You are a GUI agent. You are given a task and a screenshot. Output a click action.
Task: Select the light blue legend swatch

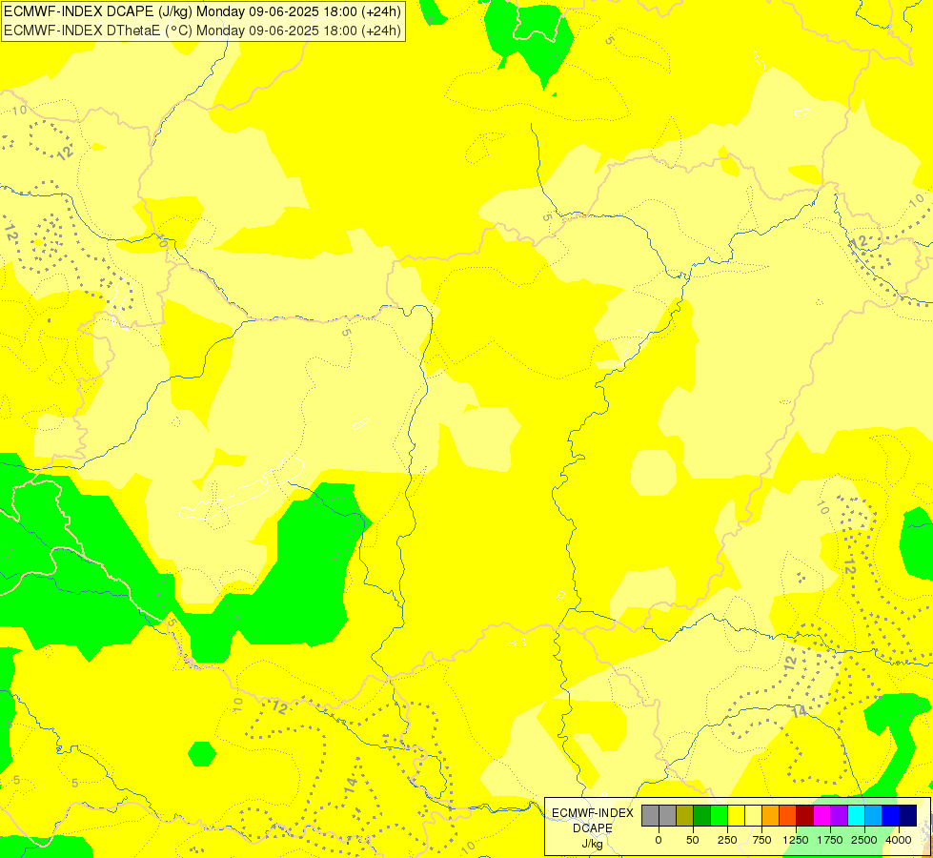(x=874, y=816)
